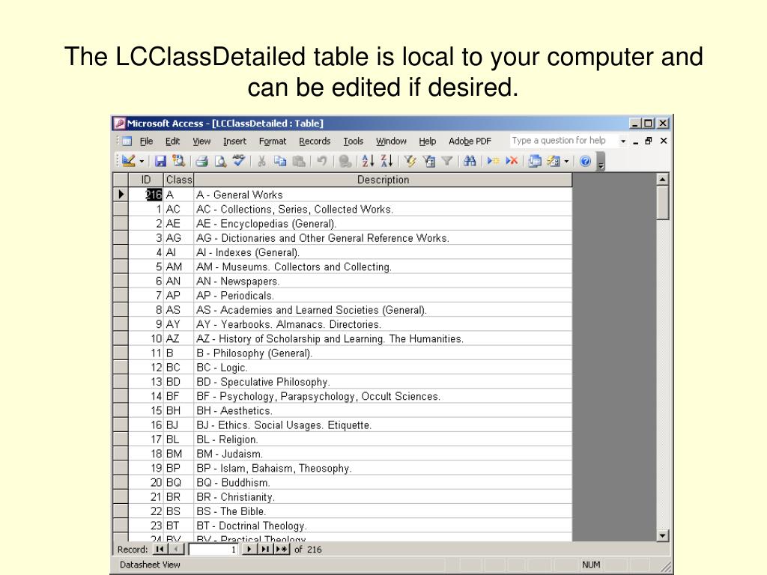Open Toolbar Options at toolbar end
Screen dimensions: 767x575
click(601, 162)
